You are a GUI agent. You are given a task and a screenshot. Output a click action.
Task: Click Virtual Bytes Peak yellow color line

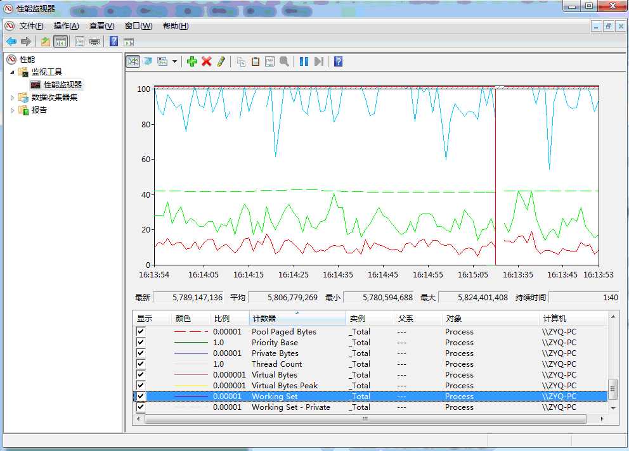(x=191, y=385)
